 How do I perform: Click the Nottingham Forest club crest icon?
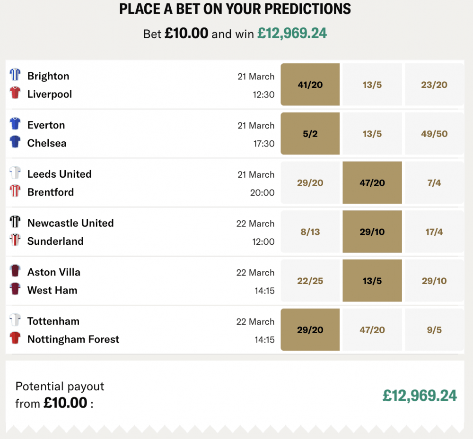click(x=15, y=338)
